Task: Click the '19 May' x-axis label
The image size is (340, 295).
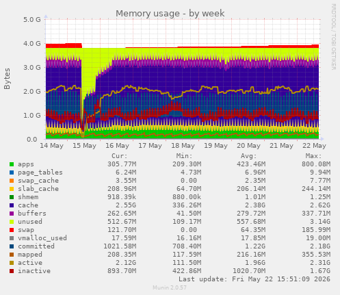Action: [215, 146]
